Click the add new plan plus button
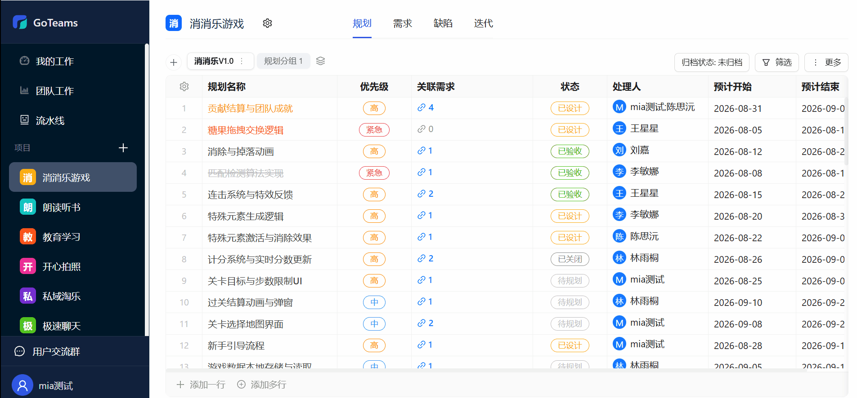The height and width of the screenshot is (398, 857). (174, 62)
